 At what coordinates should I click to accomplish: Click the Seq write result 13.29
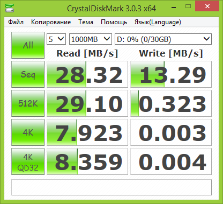click(x=171, y=74)
